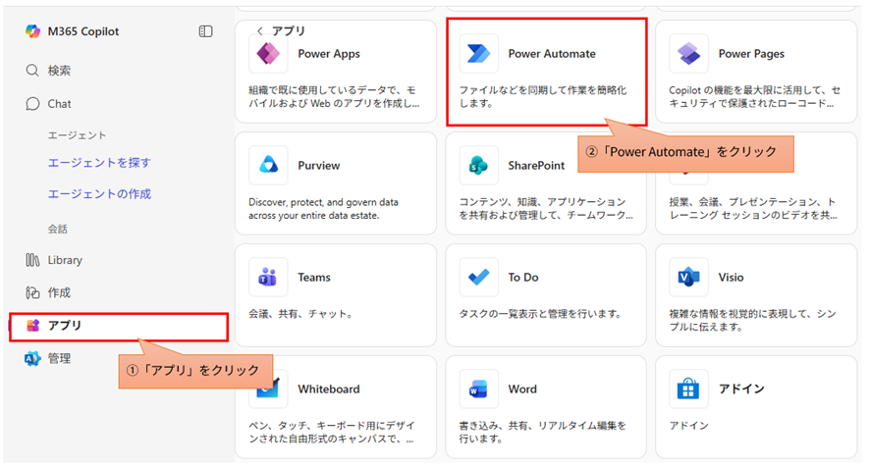The width and height of the screenshot is (870, 467).
Task: Click 'タスクの一覧表示と管理を行います。' description
Action: click(541, 314)
